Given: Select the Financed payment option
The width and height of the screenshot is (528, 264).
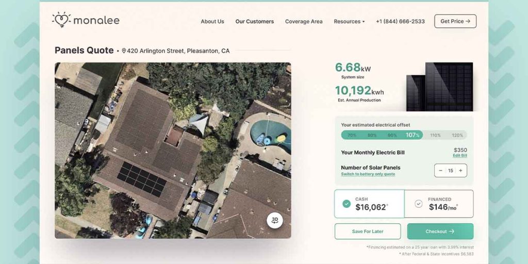Looking at the screenshot, I should coord(439,204).
